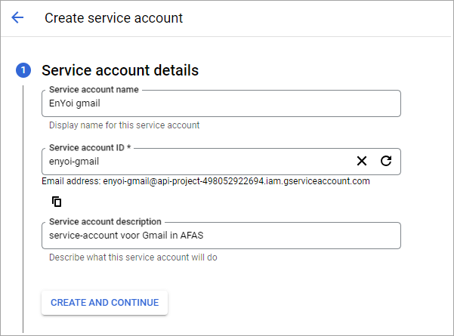Focus the Service account name field
This screenshot has width=454, height=336.
click(x=221, y=103)
